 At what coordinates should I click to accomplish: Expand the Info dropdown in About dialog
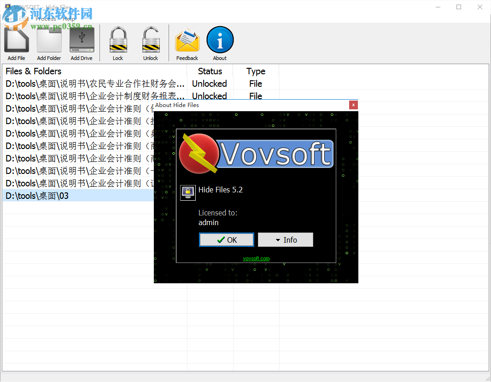pyautogui.click(x=285, y=239)
